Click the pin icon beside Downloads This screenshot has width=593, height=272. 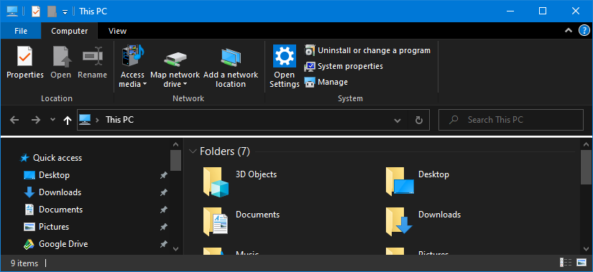[163, 192]
